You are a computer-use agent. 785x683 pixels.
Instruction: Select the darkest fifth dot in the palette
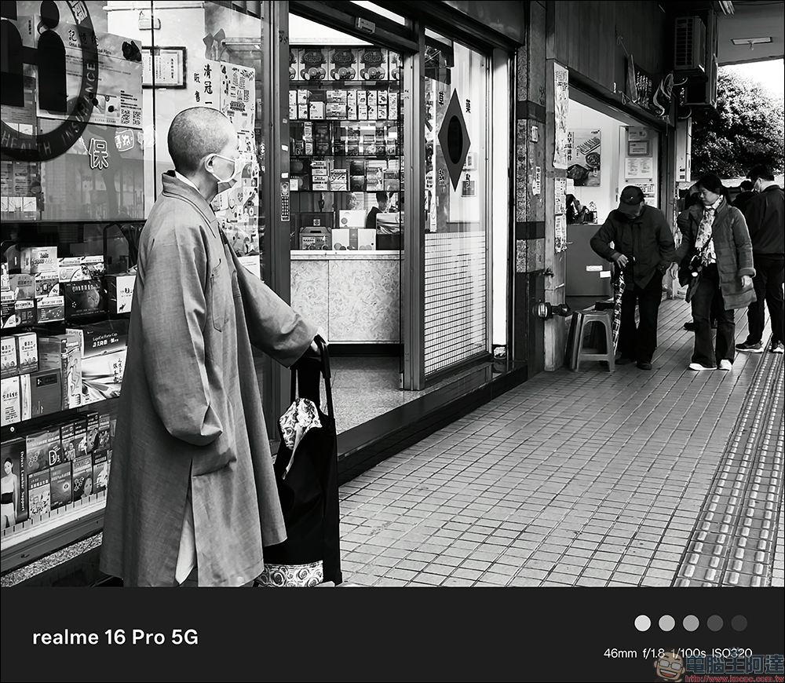pos(739,623)
